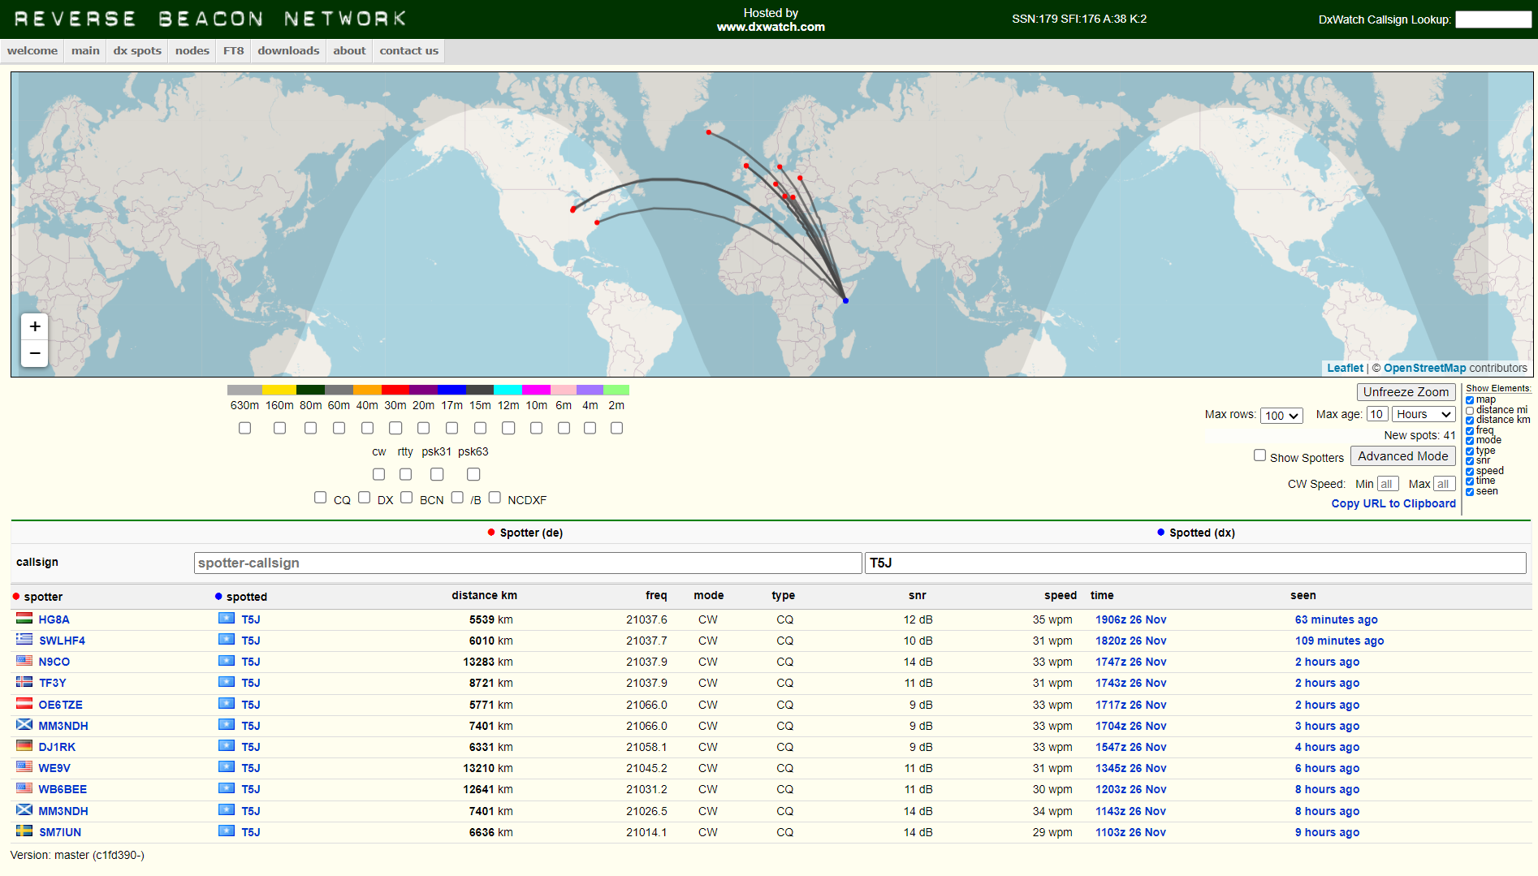Open the contact us tab
Viewport: 1538px width, 876px height.
coord(408,50)
